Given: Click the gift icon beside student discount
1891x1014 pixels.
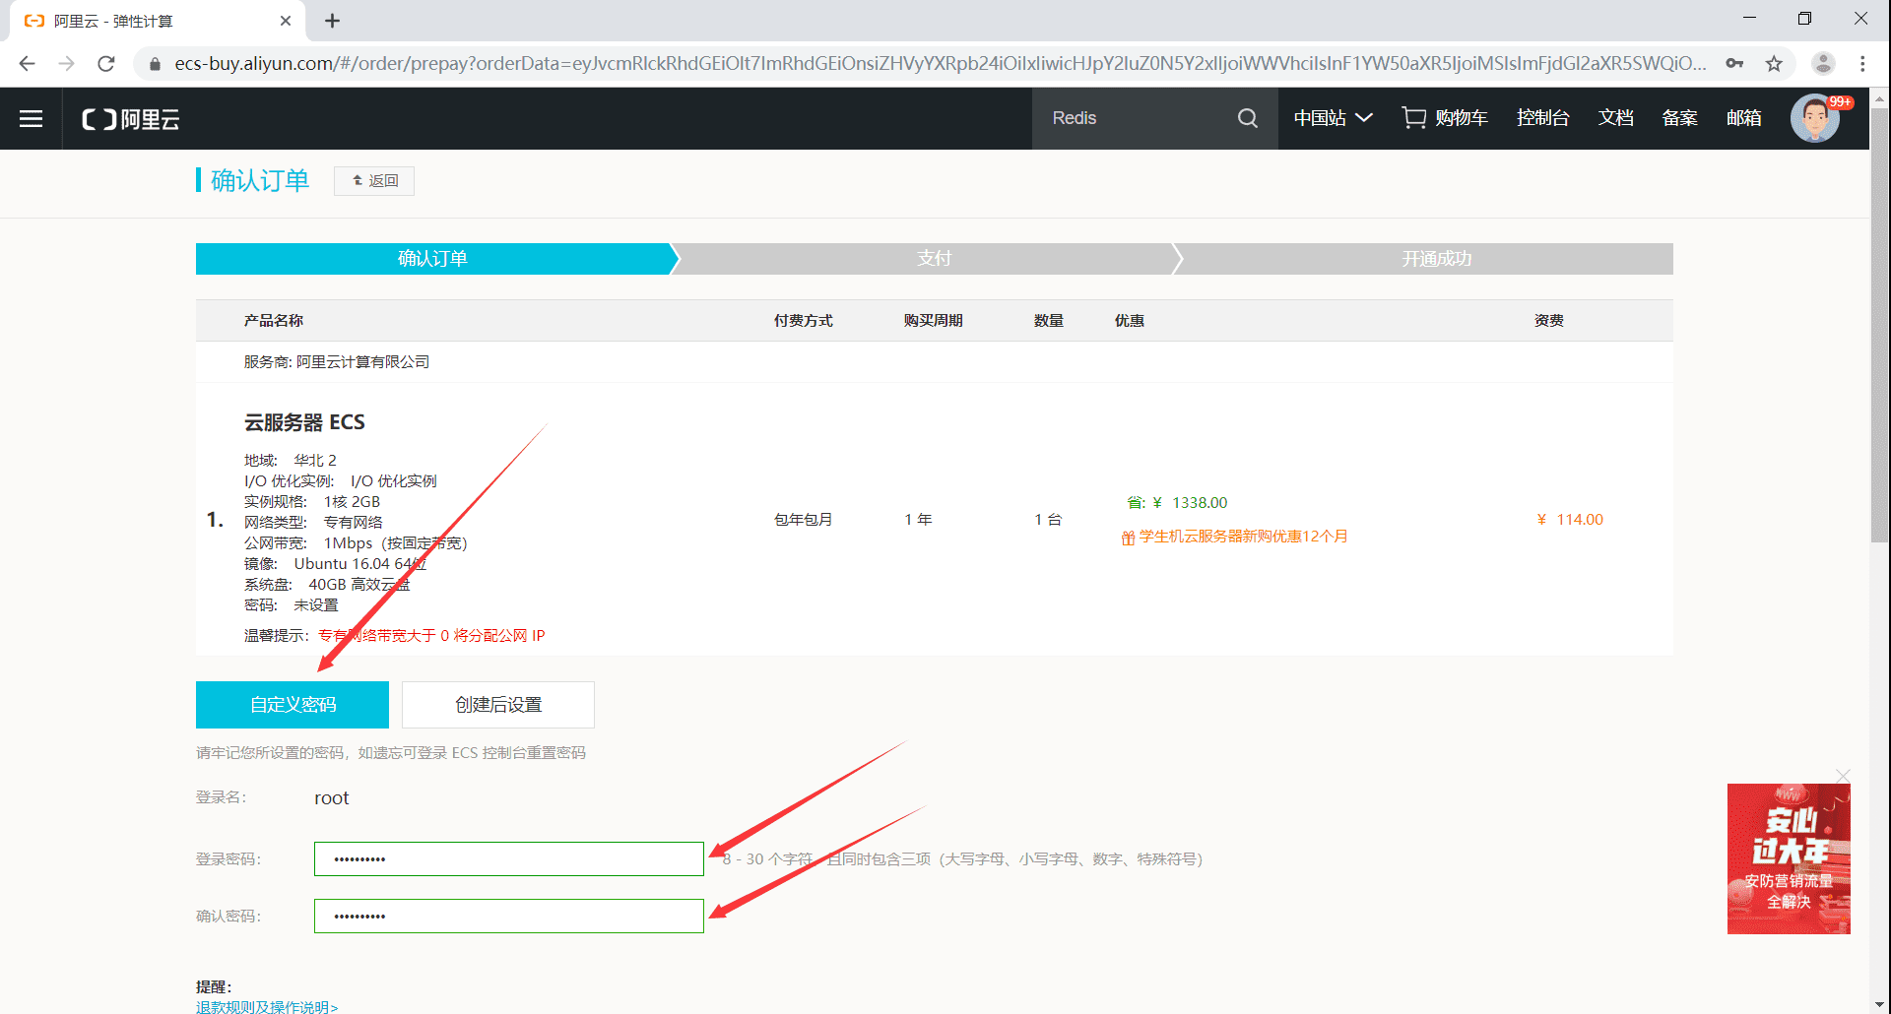Looking at the screenshot, I should (1128, 538).
